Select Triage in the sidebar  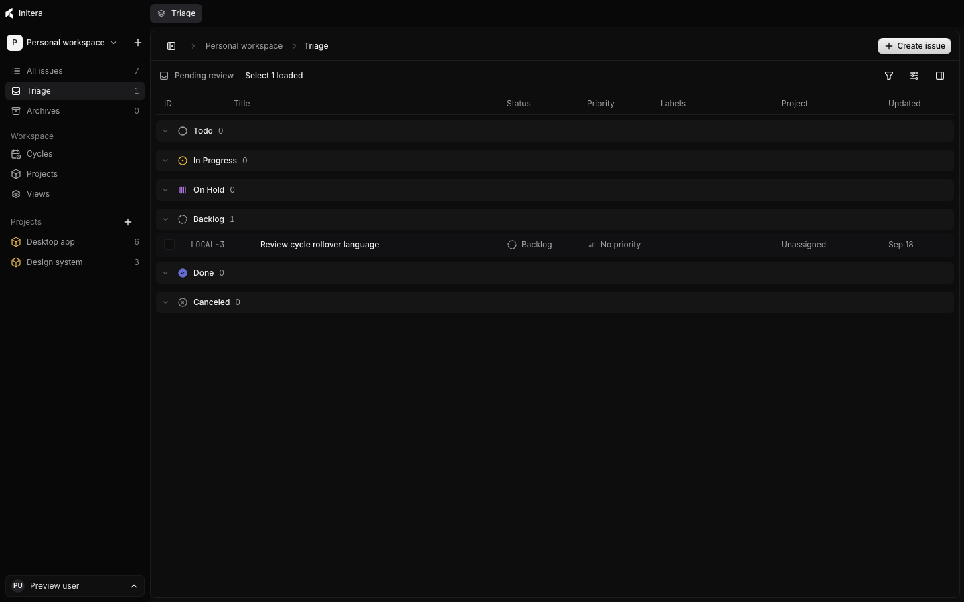tap(75, 91)
